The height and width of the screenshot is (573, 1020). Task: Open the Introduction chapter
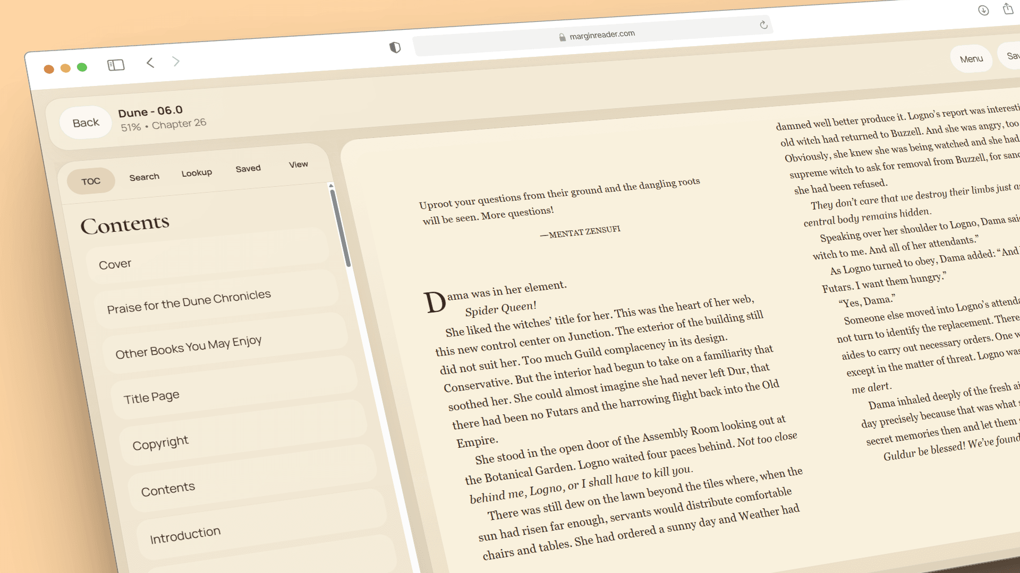185,532
